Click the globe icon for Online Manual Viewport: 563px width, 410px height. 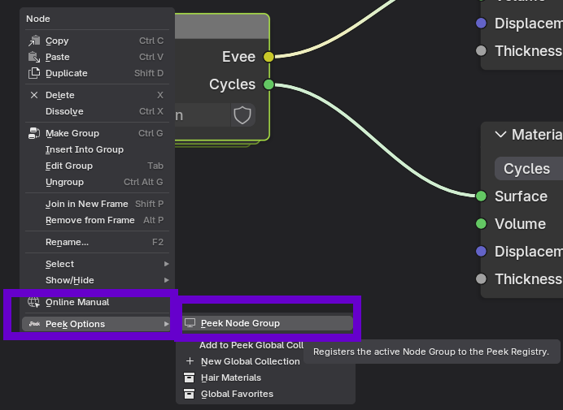(x=34, y=302)
